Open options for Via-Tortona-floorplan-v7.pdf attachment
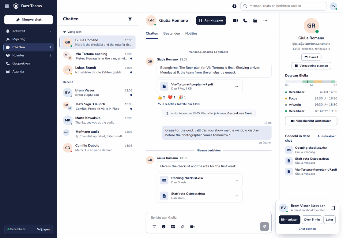The height and width of the screenshot is (238, 343). (x=236, y=86)
